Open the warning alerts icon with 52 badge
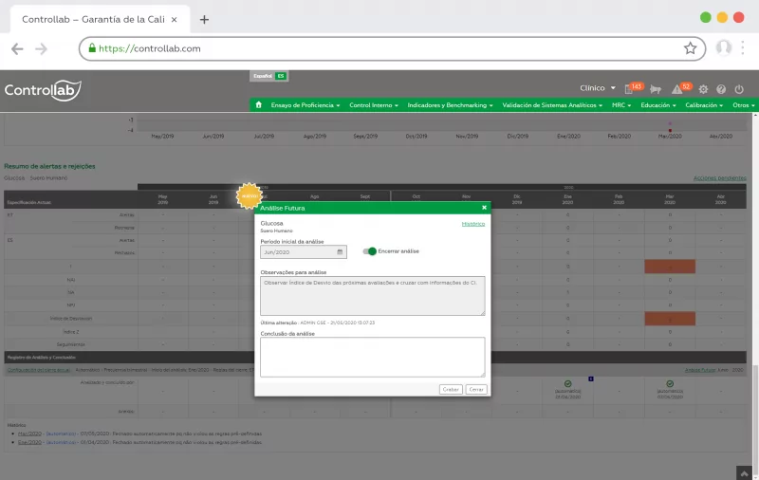 pyautogui.click(x=678, y=88)
